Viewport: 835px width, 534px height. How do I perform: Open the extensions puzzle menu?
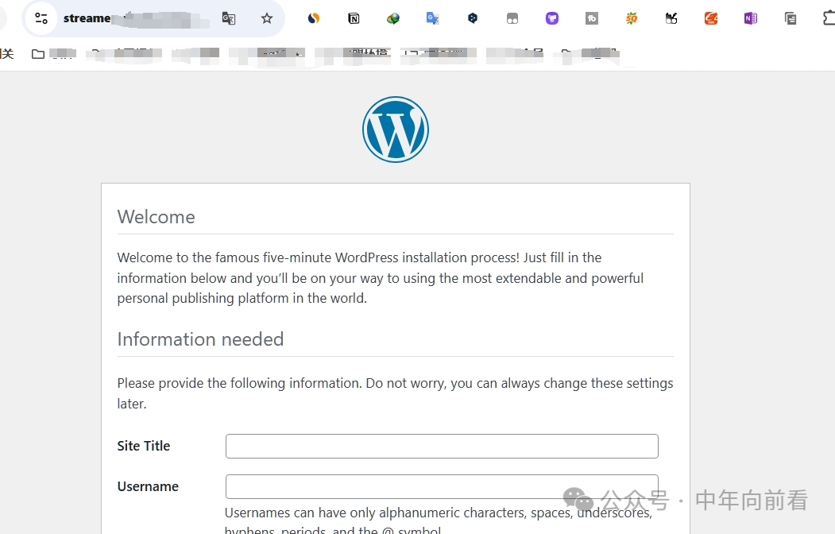[829, 18]
